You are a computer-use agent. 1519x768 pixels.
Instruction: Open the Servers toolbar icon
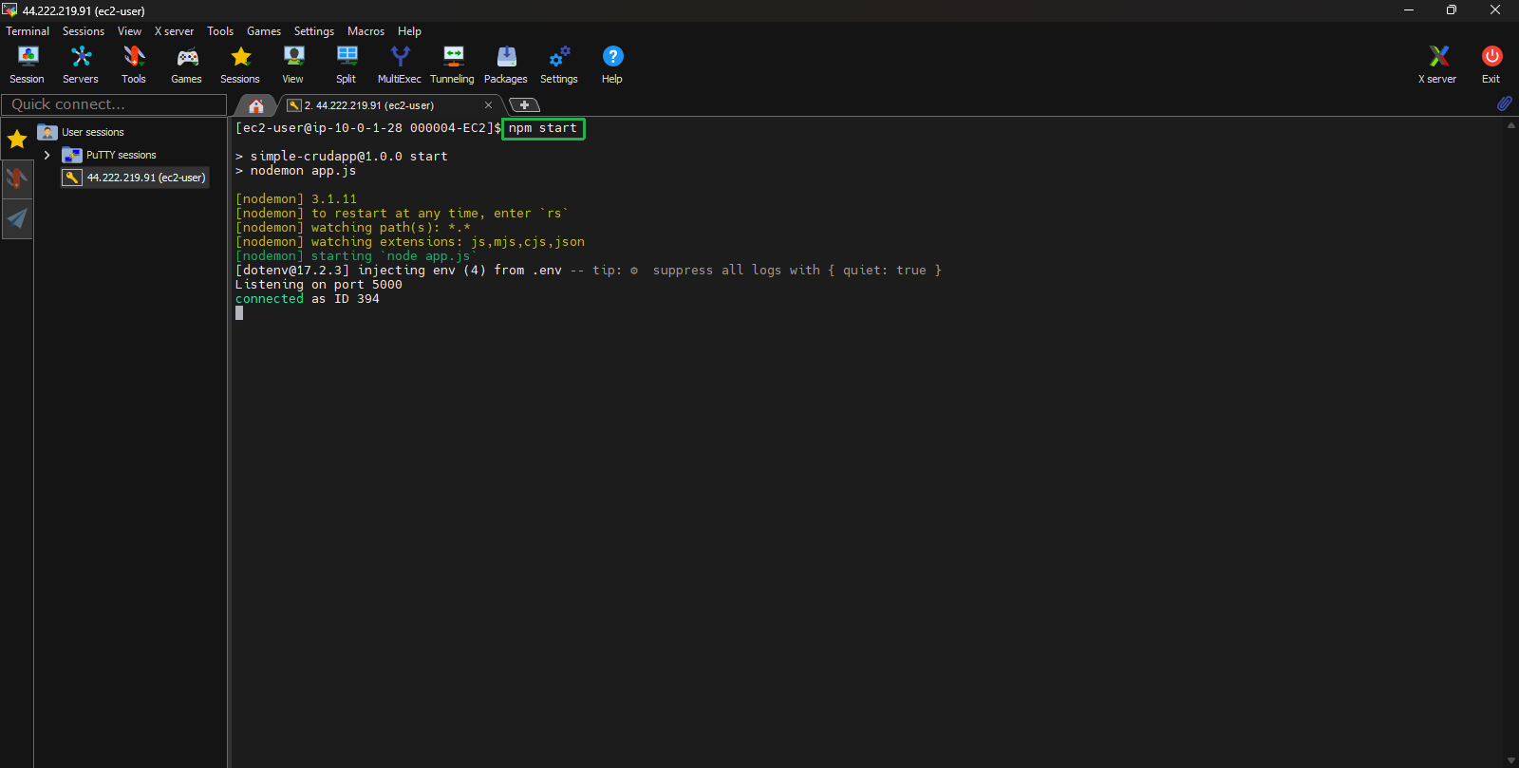click(81, 65)
